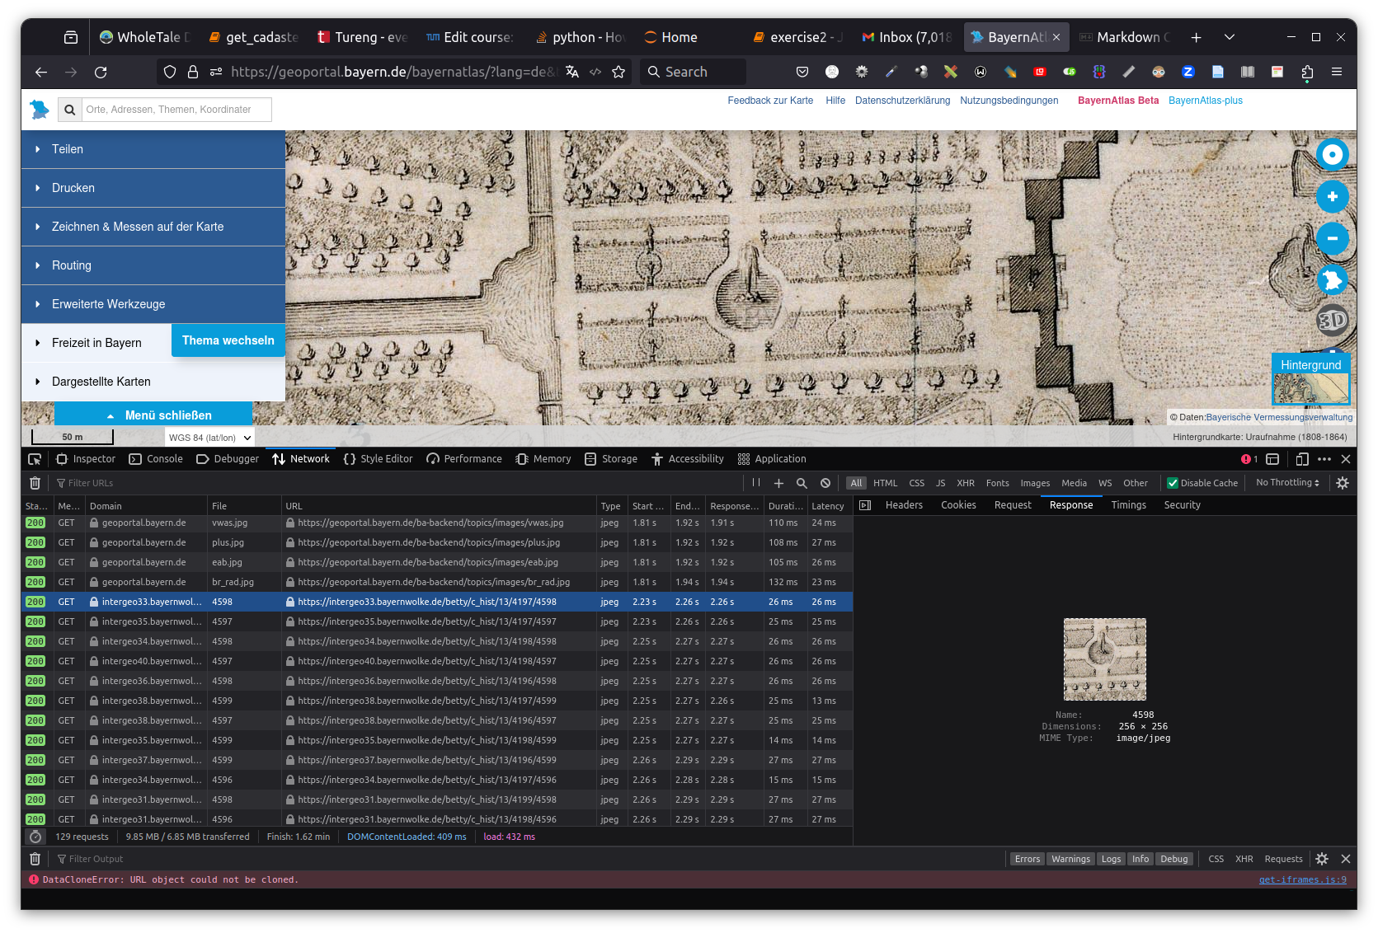Filter network requests by XHR
Image resolution: width=1378 pixels, height=933 pixels.
pyautogui.click(x=966, y=483)
